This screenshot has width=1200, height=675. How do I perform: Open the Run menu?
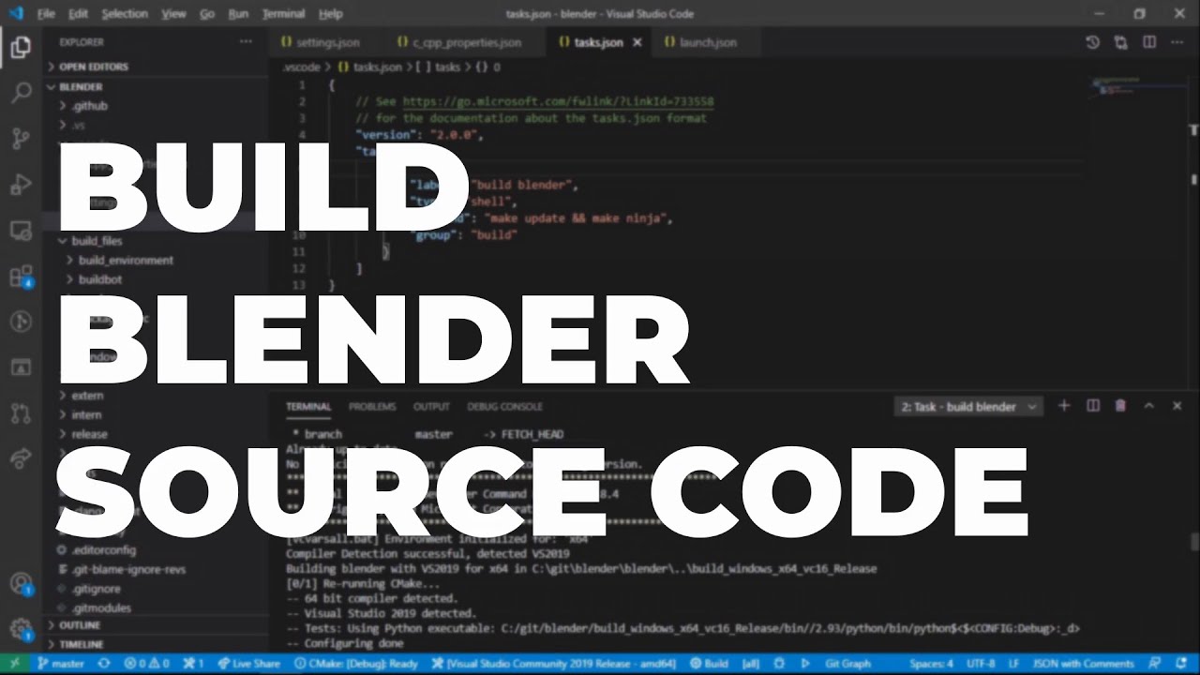tap(238, 14)
